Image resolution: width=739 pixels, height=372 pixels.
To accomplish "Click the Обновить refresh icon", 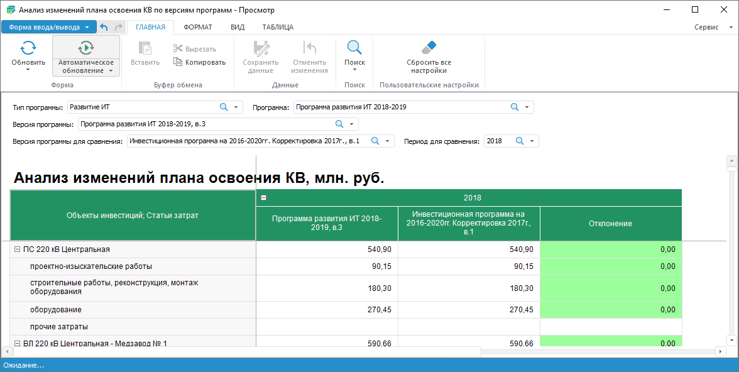I will click(x=28, y=48).
